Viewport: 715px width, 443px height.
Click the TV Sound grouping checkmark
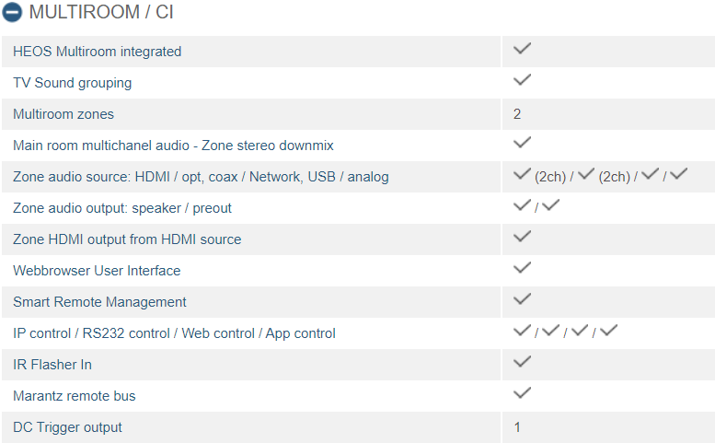(x=522, y=80)
